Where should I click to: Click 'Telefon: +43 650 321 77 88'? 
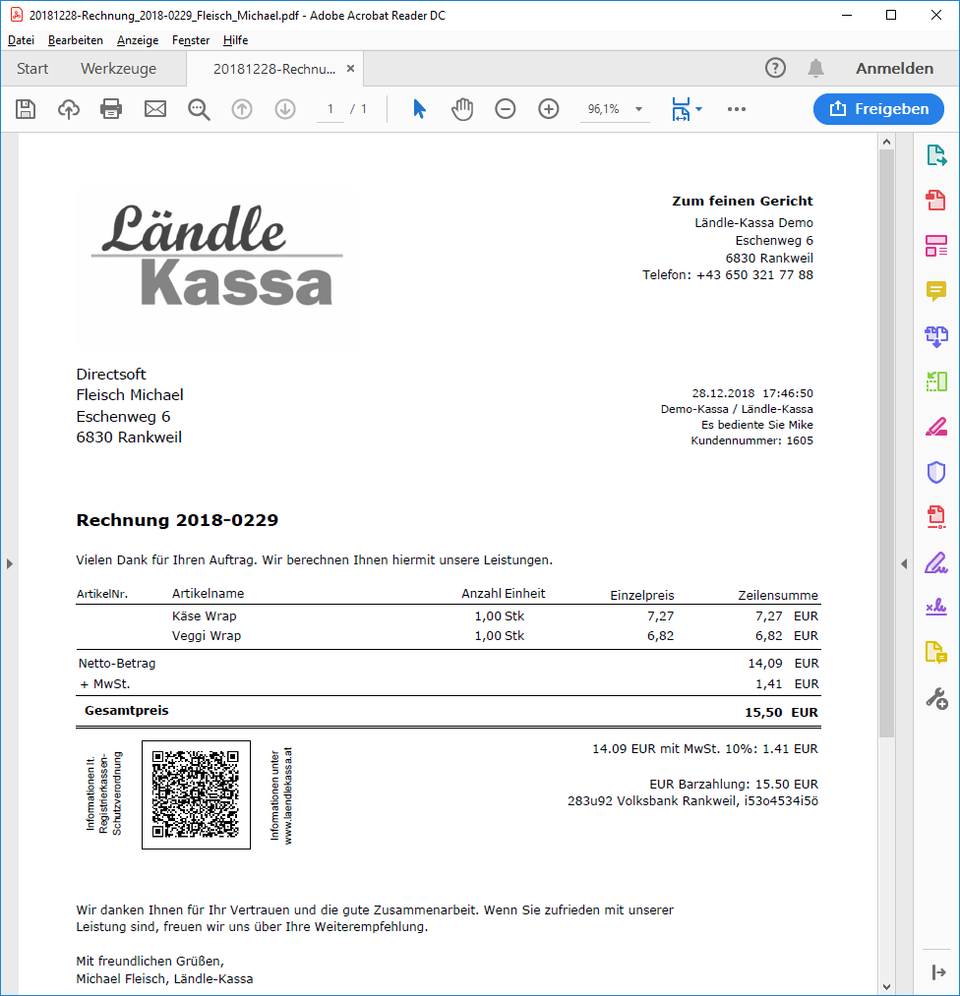[728, 275]
